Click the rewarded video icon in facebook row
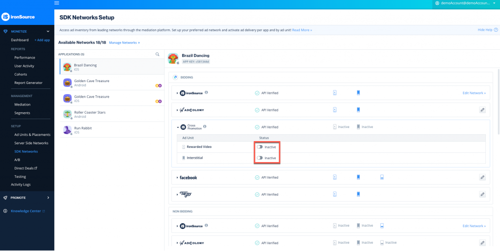This screenshot has height=251, width=500. coord(335,177)
